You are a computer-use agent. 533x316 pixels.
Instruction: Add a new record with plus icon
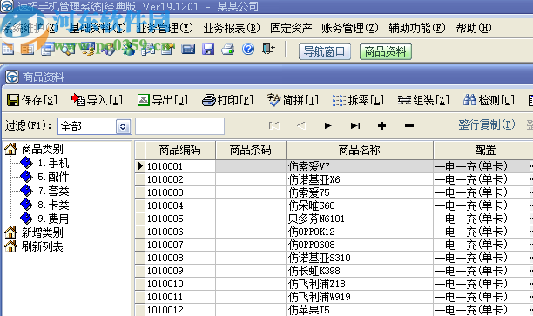[x=381, y=125]
